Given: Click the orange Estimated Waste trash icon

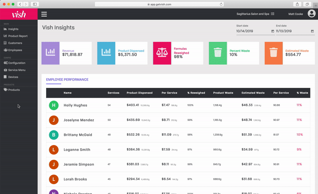Looking at the screenshot, I should pyautogui.click(x=273, y=53).
